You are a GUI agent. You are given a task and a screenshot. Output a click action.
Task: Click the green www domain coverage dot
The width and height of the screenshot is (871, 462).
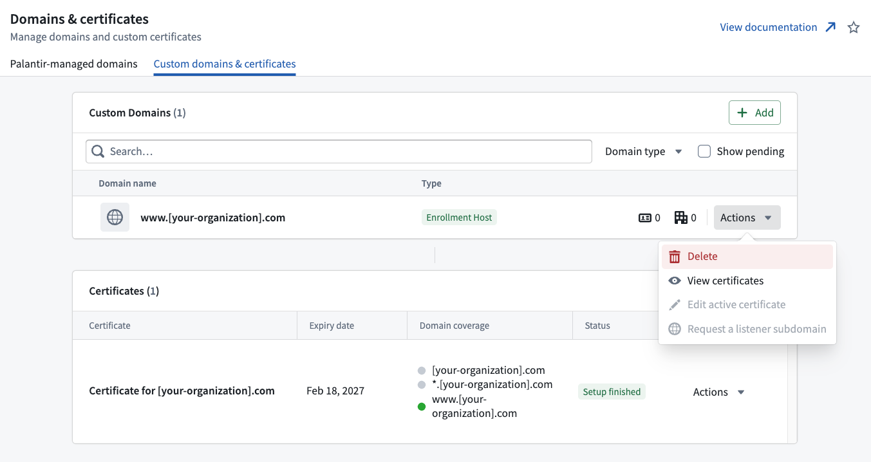422,407
